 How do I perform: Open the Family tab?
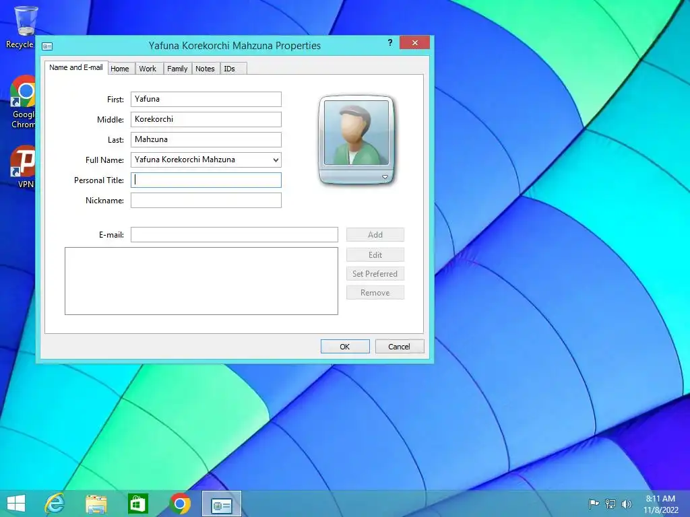pyautogui.click(x=177, y=69)
